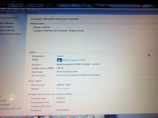
Task: Click the 64-bit Operating System value
Action: 67,72
